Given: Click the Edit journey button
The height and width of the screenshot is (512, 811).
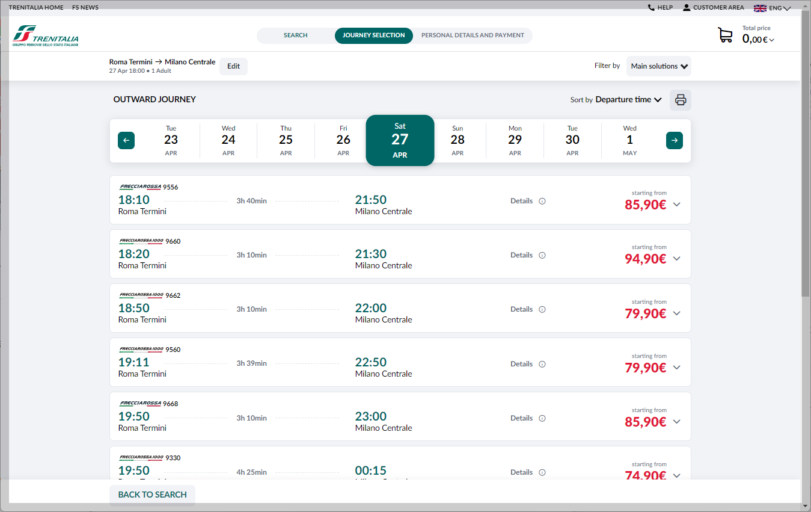Looking at the screenshot, I should (x=234, y=66).
